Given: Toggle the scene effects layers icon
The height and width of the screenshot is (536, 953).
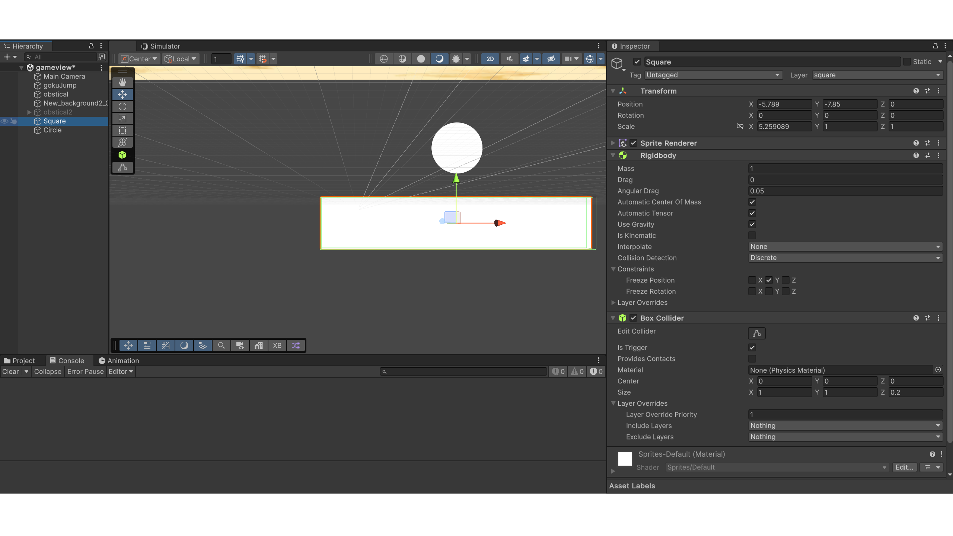Looking at the screenshot, I should (x=526, y=59).
